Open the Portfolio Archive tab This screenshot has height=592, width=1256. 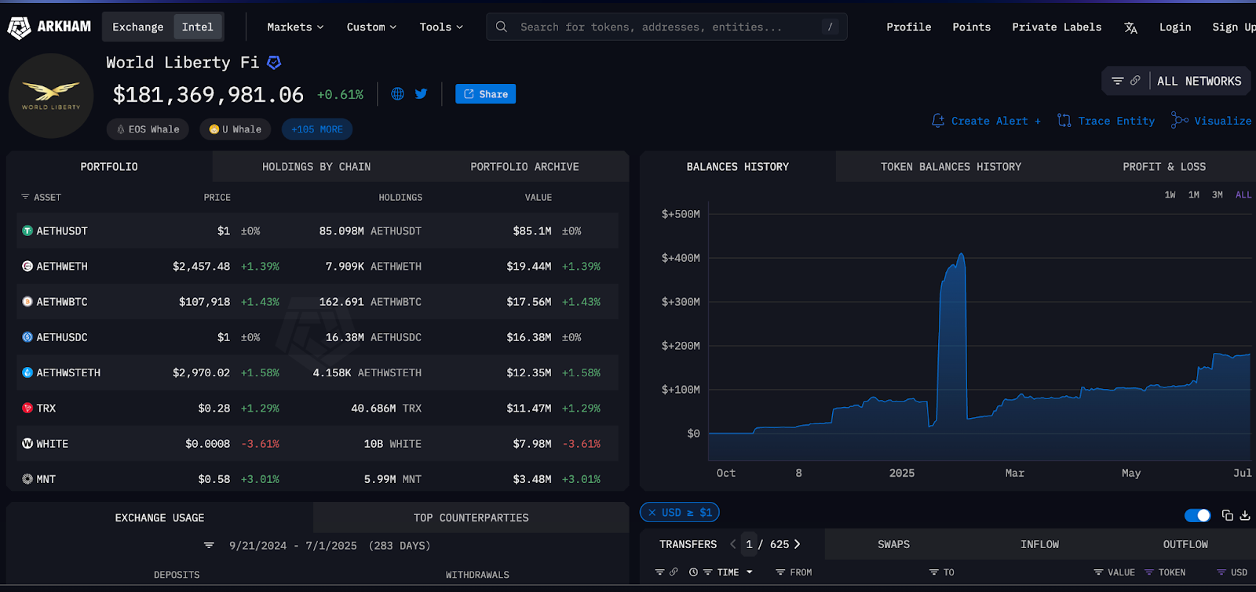tap(524, 167)
